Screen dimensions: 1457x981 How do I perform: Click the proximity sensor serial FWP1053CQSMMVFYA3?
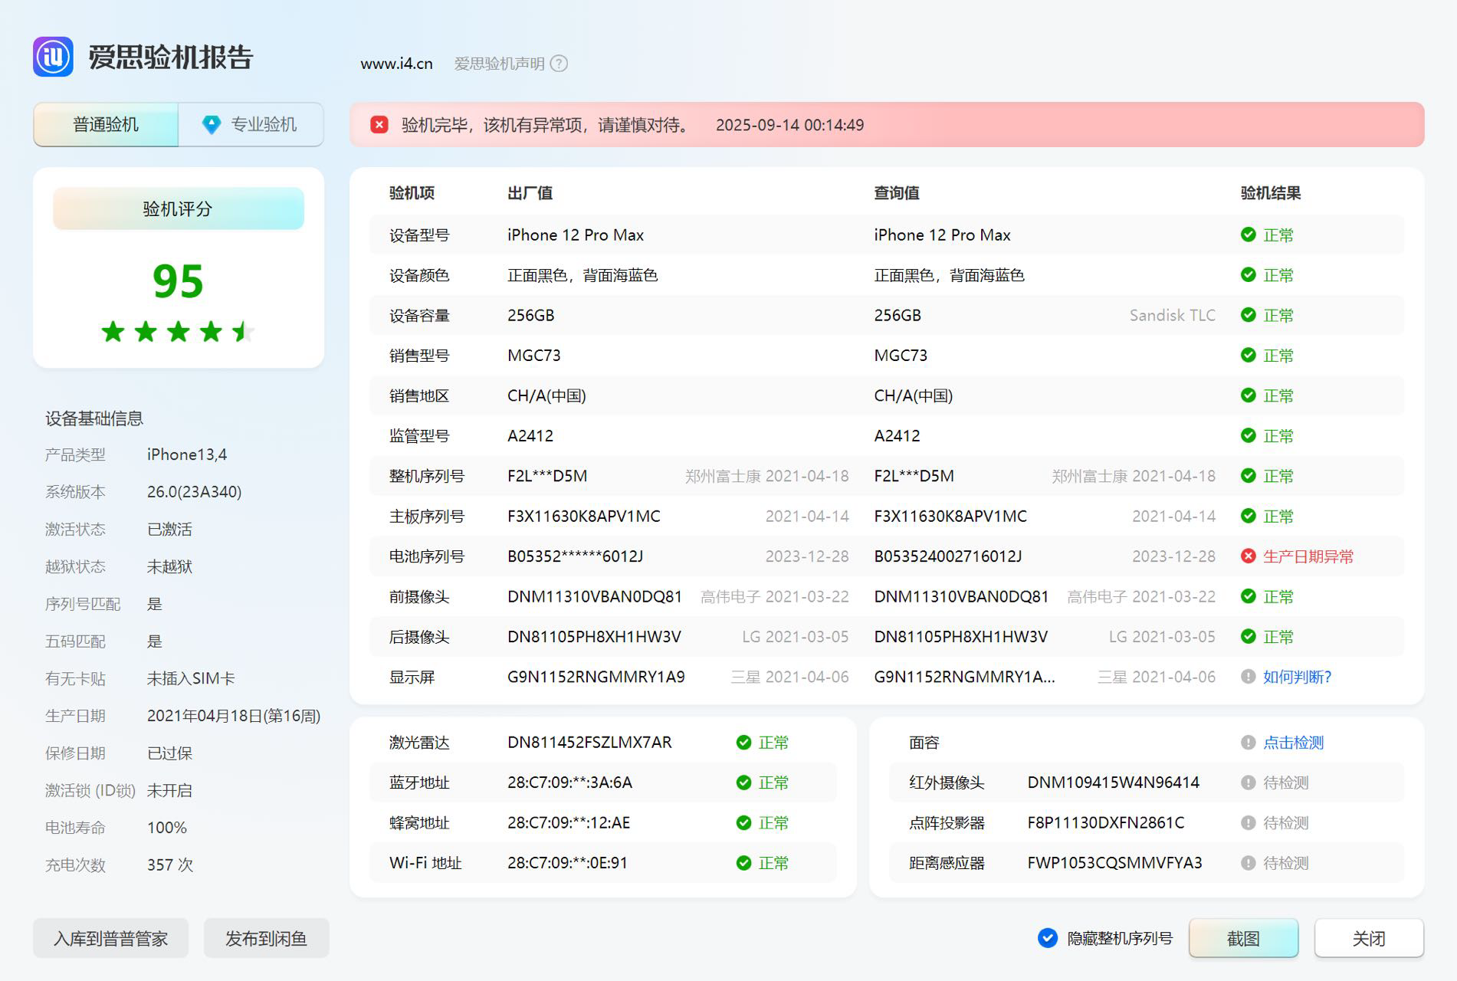(1114, 863)
